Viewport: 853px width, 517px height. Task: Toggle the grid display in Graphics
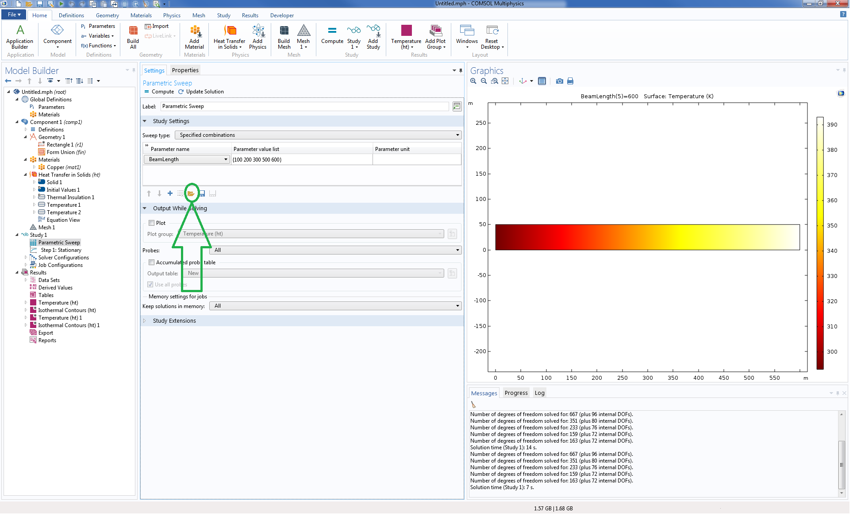pos(542,81)
